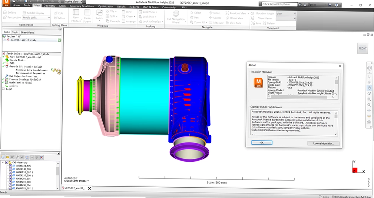374x198 pixels.
Task: Click the new layer icon in layers toolbar
Action: pos(3,157)
